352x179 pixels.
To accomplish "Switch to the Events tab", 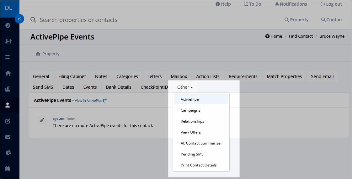I will 90,87.
